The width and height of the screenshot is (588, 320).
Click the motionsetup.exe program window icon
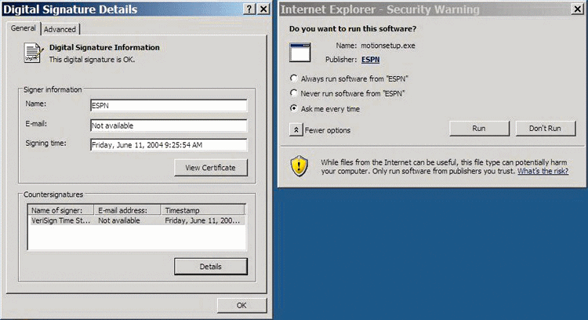pos(299,53)
